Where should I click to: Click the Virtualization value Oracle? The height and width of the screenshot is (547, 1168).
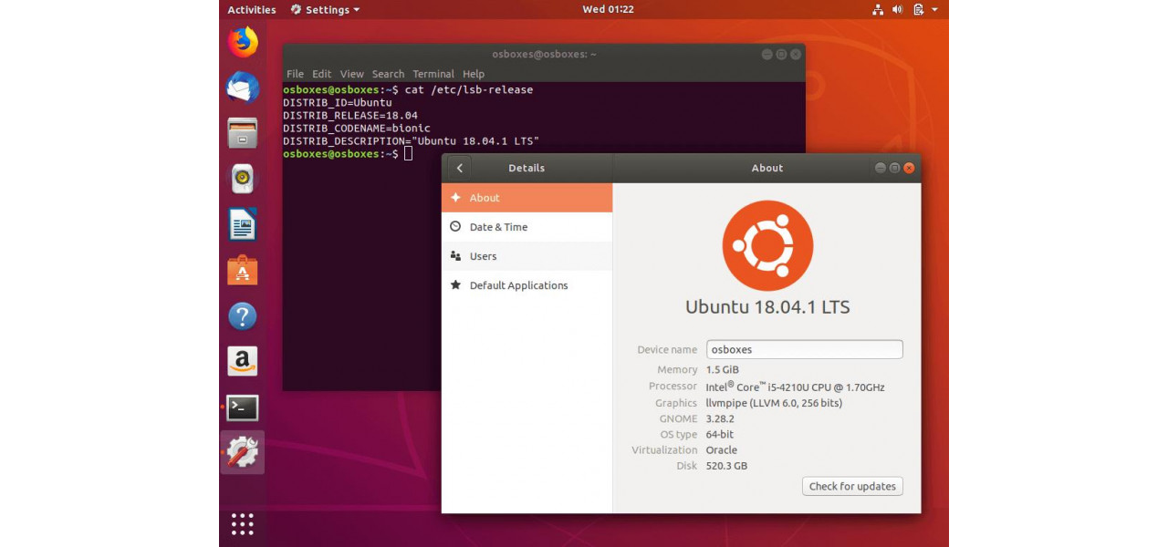(x=722, y=450)
